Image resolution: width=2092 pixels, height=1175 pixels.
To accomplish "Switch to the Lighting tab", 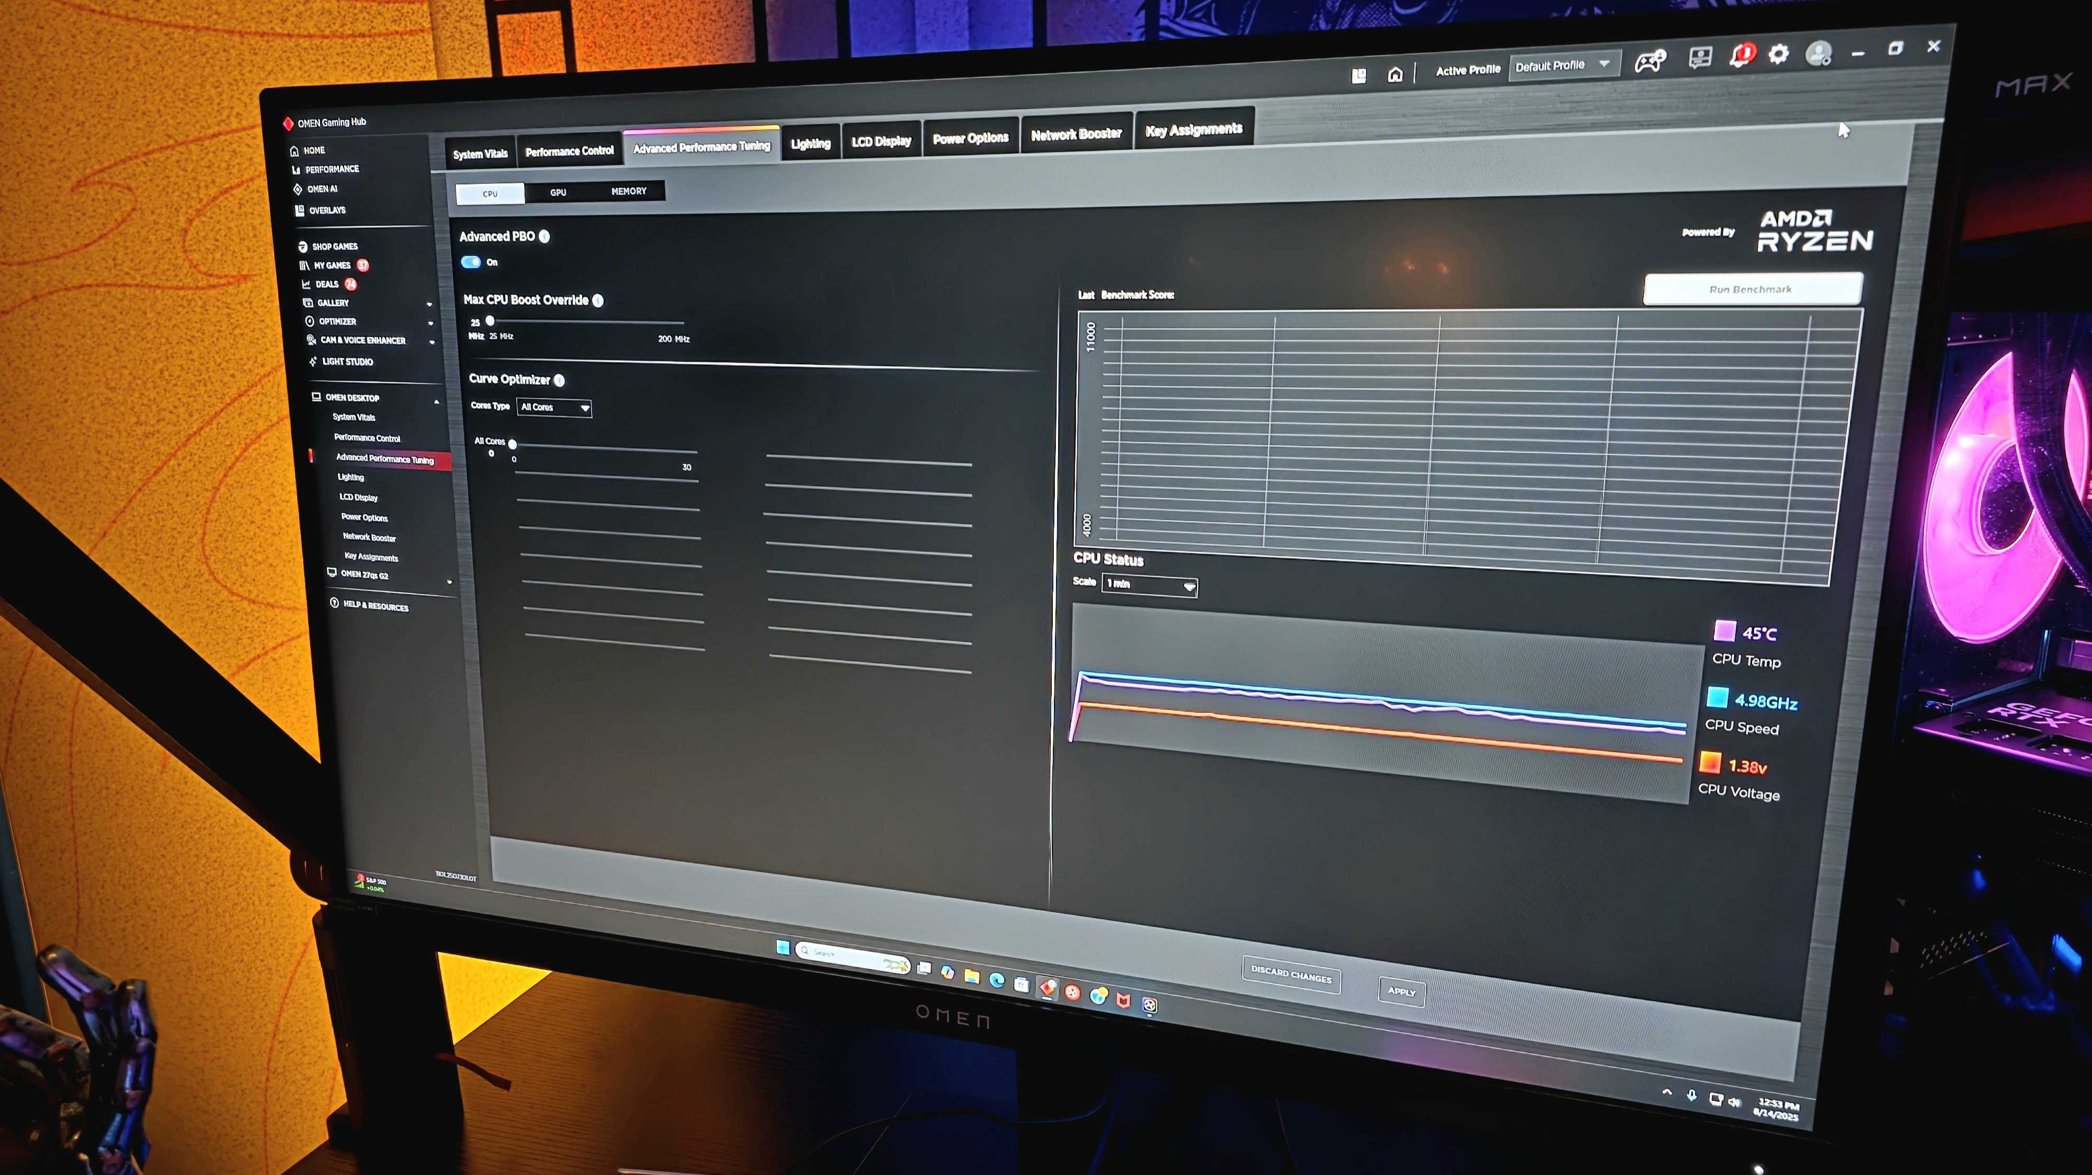I will [811, 144].
